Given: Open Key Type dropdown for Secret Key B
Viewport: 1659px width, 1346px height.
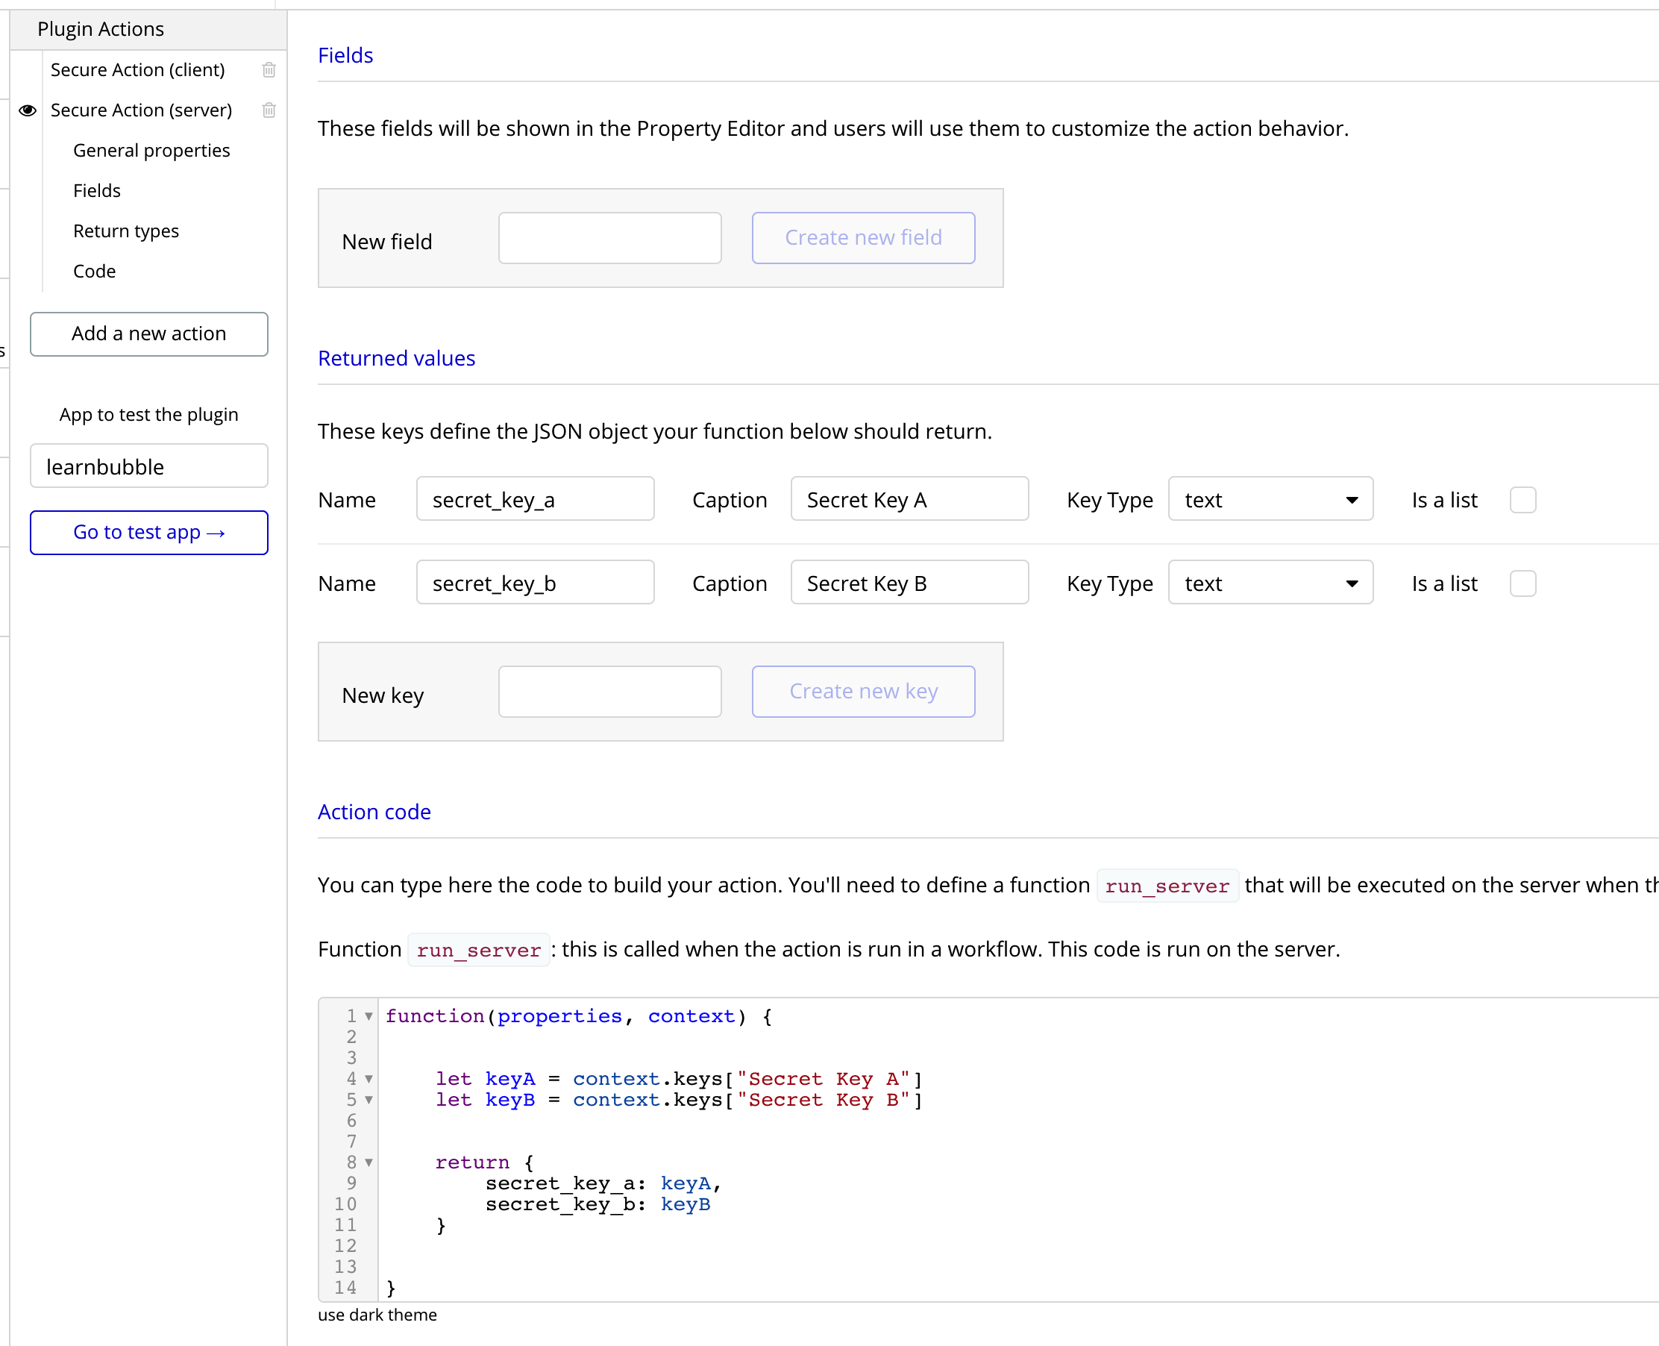Looking at the screenshot, I should pyautogui.click(x=1270, y=583).
